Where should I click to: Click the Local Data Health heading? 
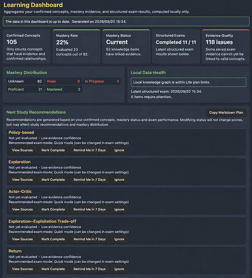pos(149,73)
